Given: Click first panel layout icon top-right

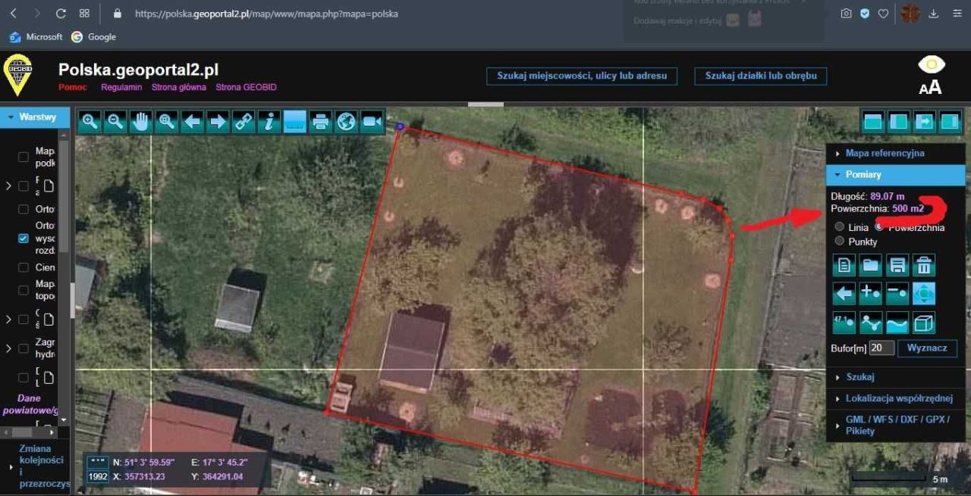Looking at the screenshot, I should pyautogui.click(x=873, y=121).
